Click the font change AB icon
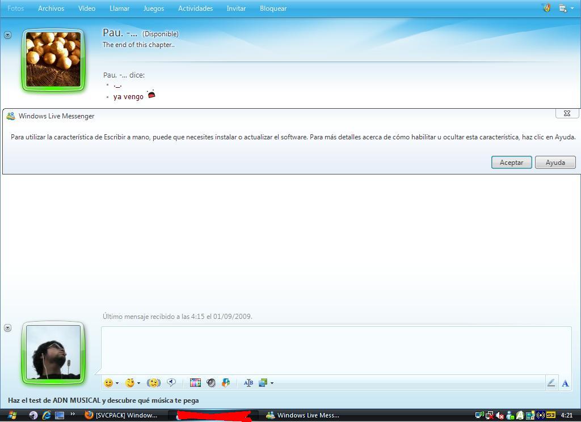Image resolution: width=581 pixels, height=422 pixels. click(248, 383)
